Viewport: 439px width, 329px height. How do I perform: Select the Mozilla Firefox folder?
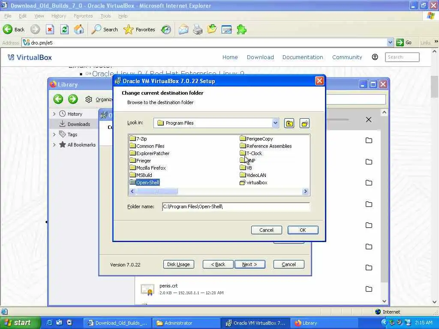click(148, 168)
